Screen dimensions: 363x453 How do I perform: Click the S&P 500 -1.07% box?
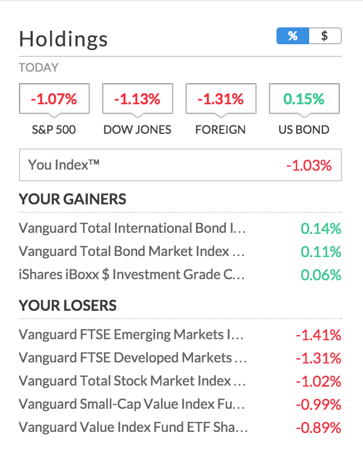pyautogui.click(x=54, y=99)
